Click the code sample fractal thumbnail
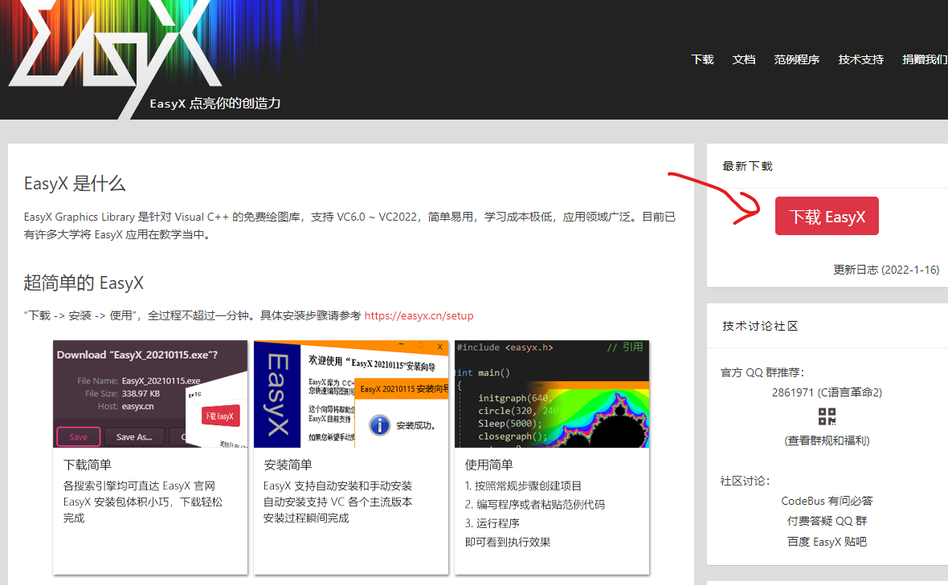This screenshot has height=585, width=948. [x=551, y=394]
